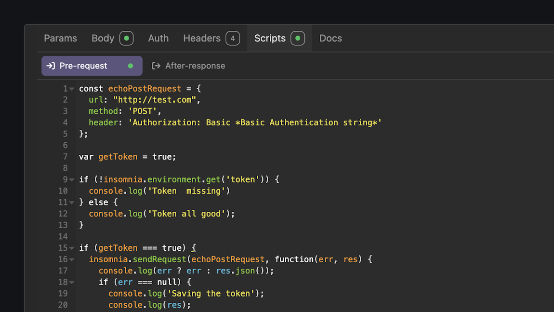This screenshot has height=312, width=554.
Task: Open the Headers tab
Action: tap(201, 38)
